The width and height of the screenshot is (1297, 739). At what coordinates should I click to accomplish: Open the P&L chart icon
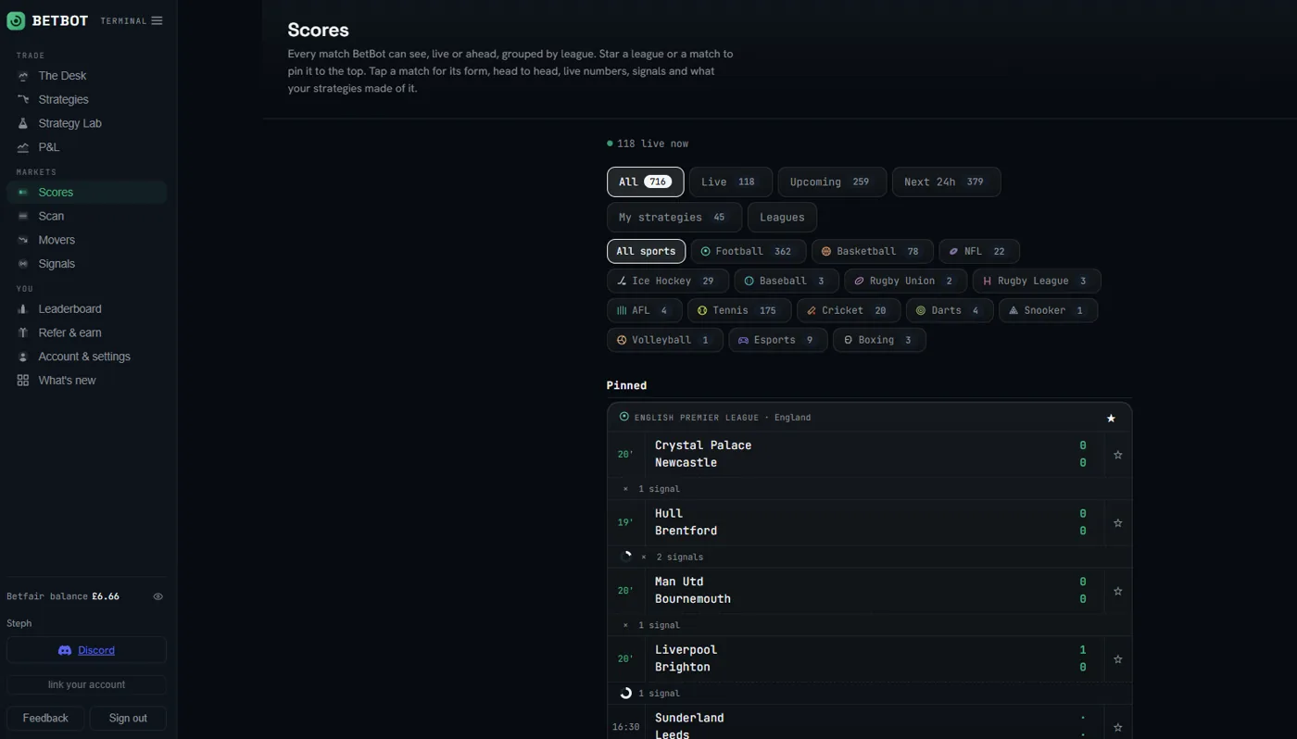pyautogui.click(x=23, y=147)
